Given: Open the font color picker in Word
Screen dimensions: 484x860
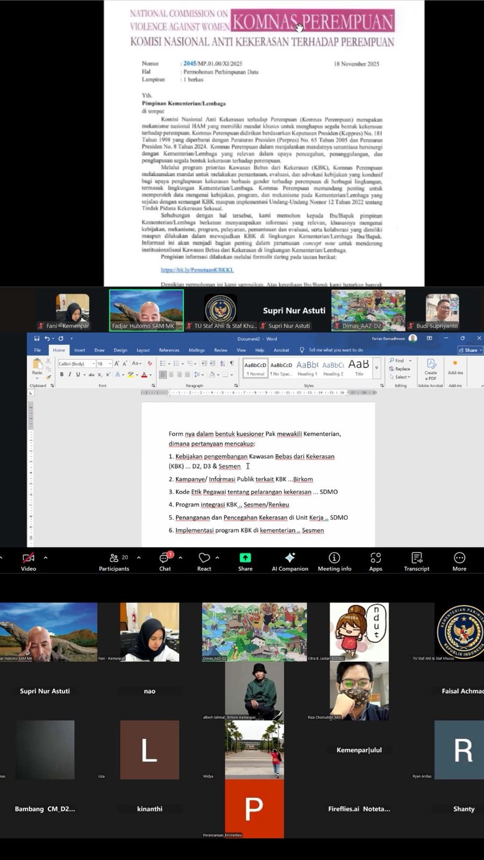Looking at the screenshot, I should 150,375.
